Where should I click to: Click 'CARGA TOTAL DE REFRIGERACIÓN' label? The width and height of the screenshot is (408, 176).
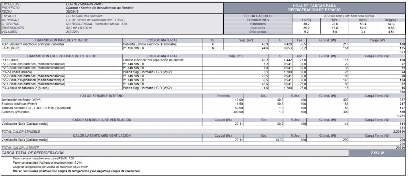[x=33, y=153]
